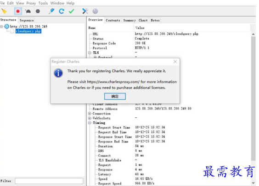The height and width of the screenshot is (186, 259).
Task: Click the overview scrollbar up arrow
Action: coord(253,34)
